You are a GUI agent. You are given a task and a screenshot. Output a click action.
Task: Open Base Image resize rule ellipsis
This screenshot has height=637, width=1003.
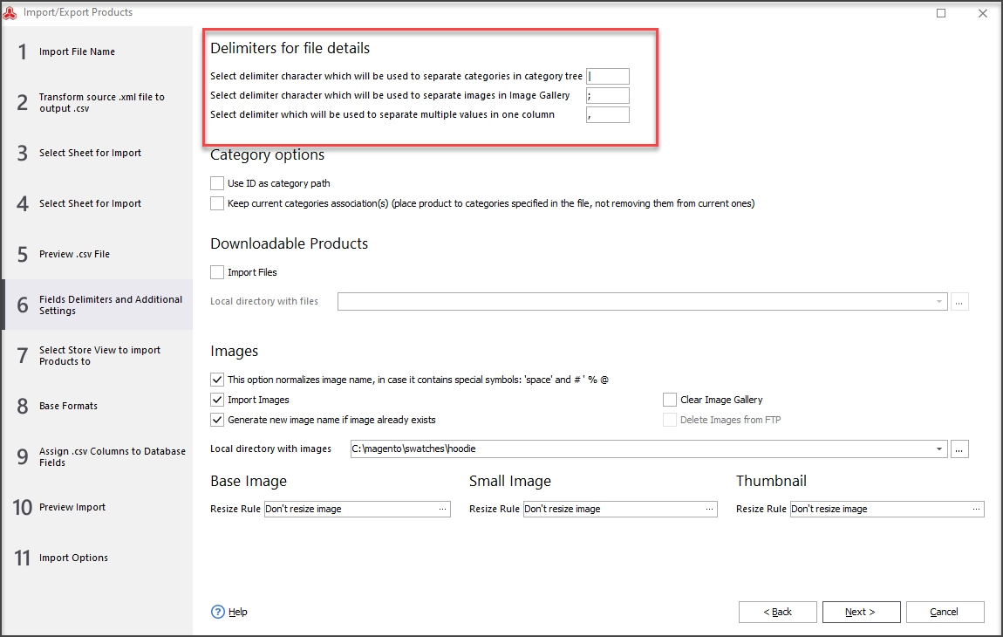443,509
